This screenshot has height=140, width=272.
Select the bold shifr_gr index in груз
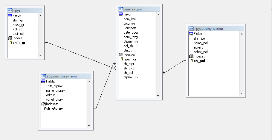tap(19, 43)
